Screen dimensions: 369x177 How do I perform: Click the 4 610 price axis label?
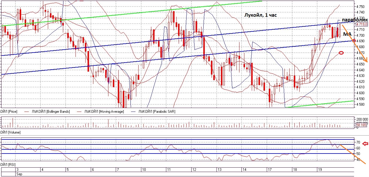pyautogui.click(x=360, y=87)
